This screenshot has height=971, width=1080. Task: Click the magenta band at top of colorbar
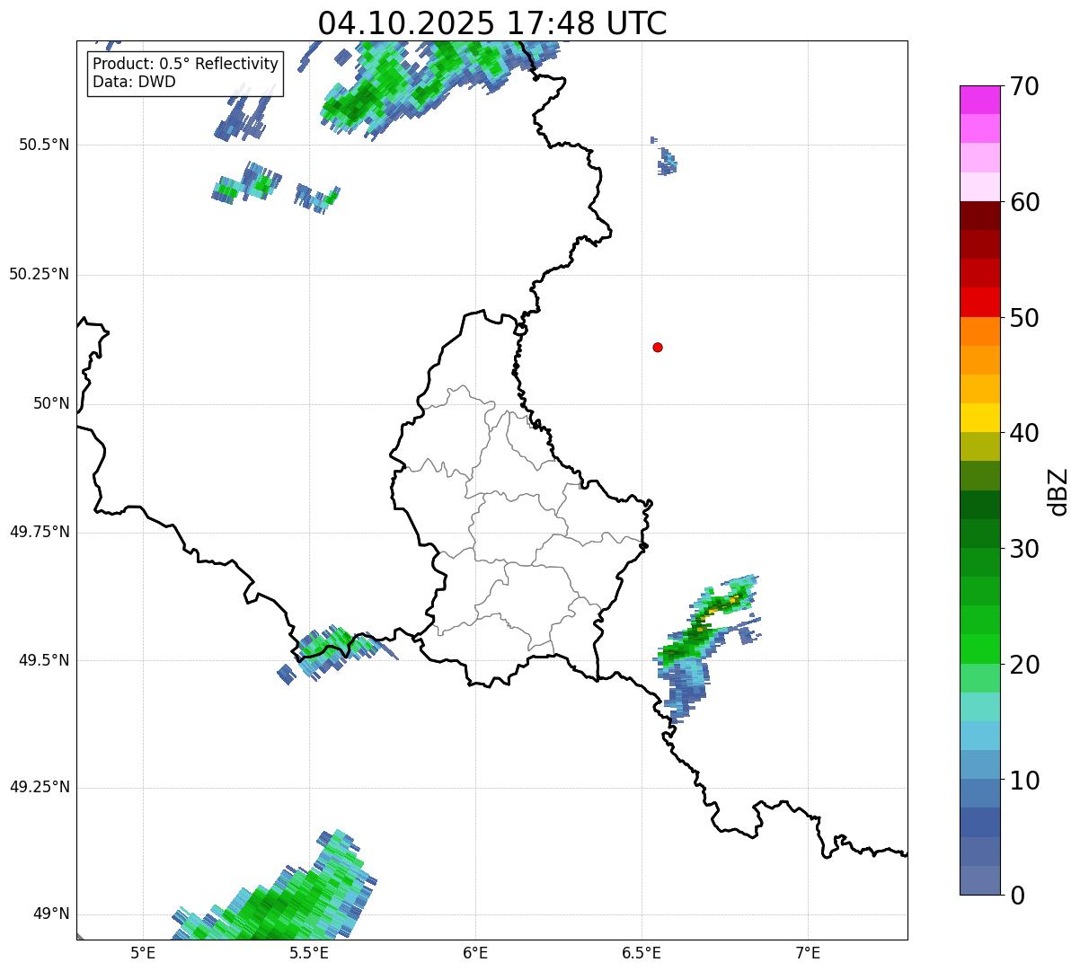click(x=980, y=100)
